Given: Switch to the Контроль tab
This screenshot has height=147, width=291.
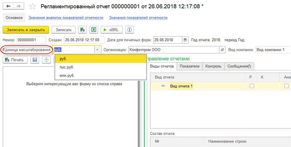Looking at the screenshot, I should pos(214,66).
